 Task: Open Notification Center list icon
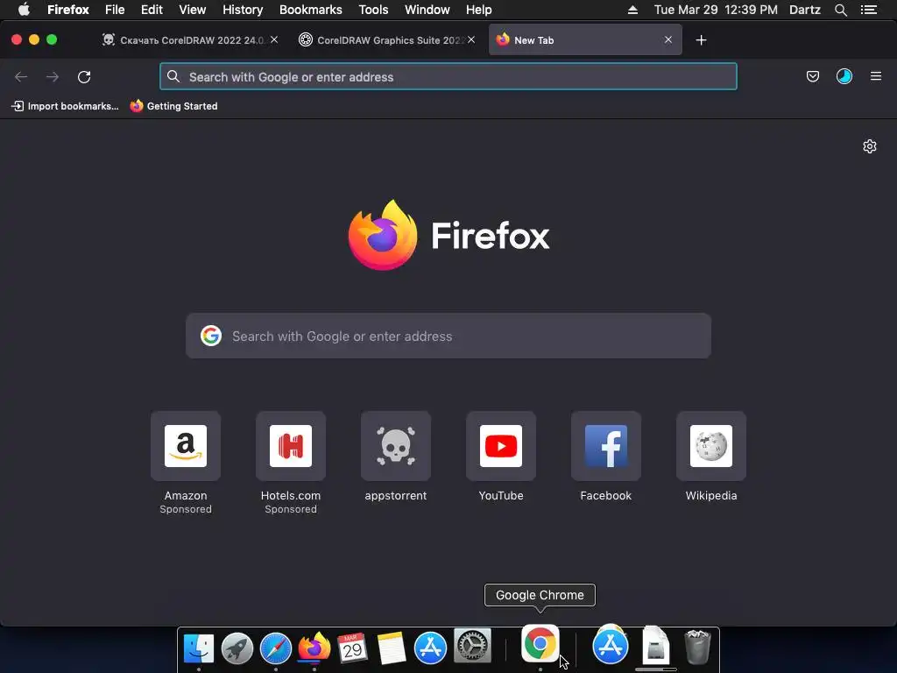pyautogui.click(x=869, y=10)
